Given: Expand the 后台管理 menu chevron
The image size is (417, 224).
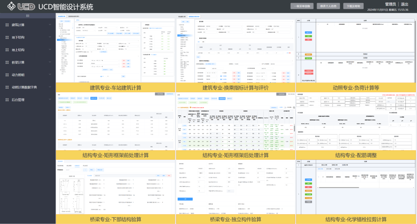Looking at the screenshot, I should (x=50, y=100).
